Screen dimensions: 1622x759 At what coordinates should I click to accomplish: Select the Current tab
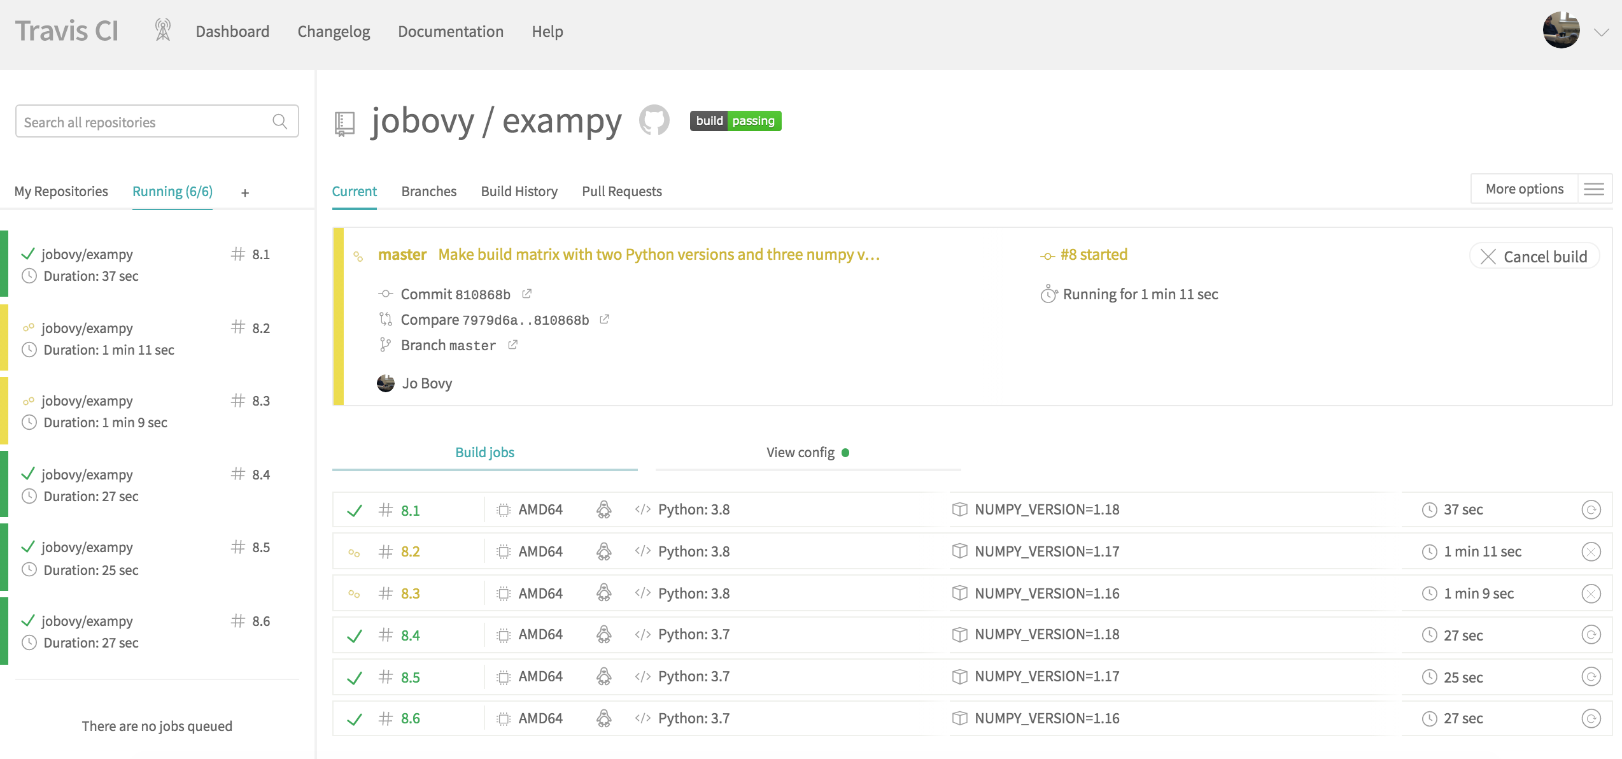click(355, 191)
